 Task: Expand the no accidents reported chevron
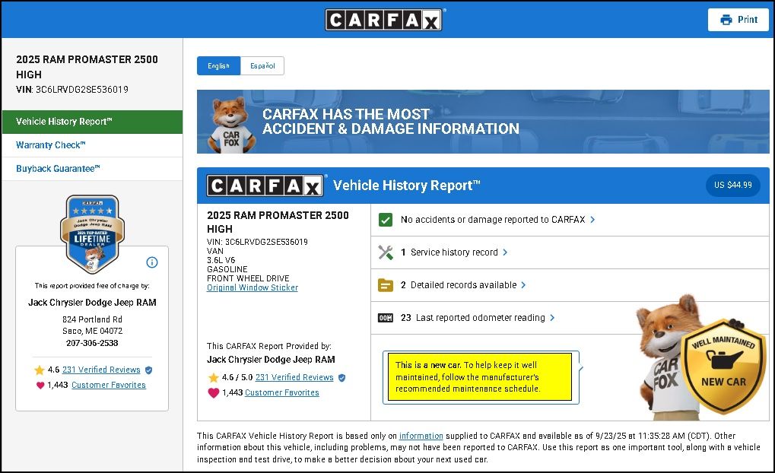coord(592,220)
